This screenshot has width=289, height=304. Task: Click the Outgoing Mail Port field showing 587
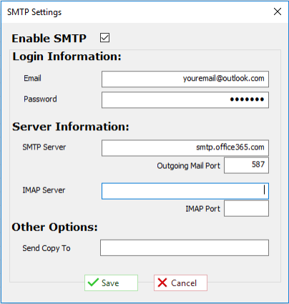click(x=246, y=165)
